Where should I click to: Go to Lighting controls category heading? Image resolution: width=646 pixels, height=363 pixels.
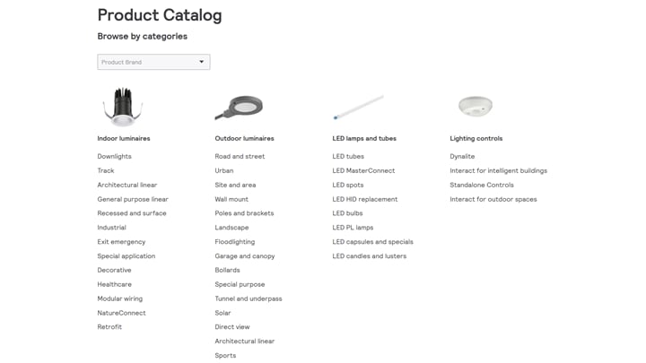tap(476, 139)
